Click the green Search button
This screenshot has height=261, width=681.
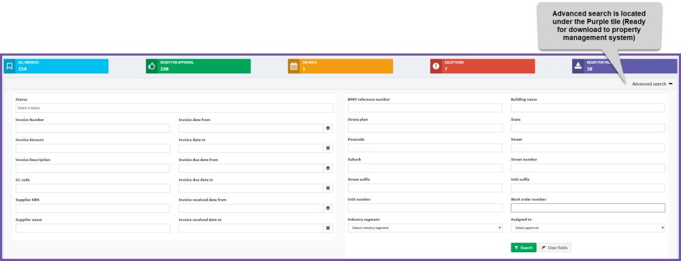(523, 247)
